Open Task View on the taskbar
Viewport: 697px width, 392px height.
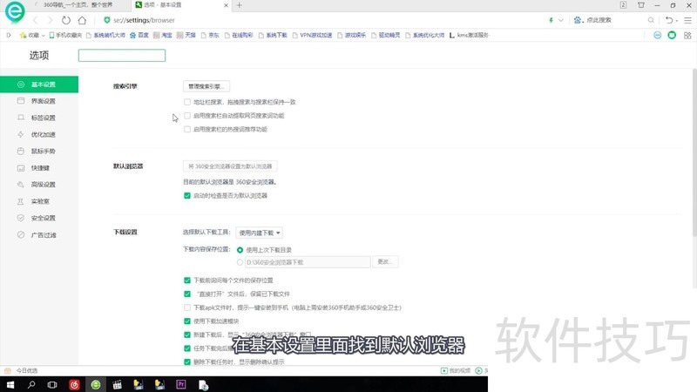52,384
